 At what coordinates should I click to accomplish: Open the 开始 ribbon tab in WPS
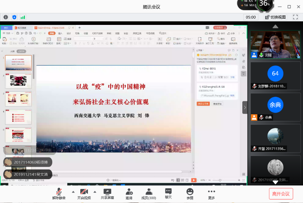(52, 33)
